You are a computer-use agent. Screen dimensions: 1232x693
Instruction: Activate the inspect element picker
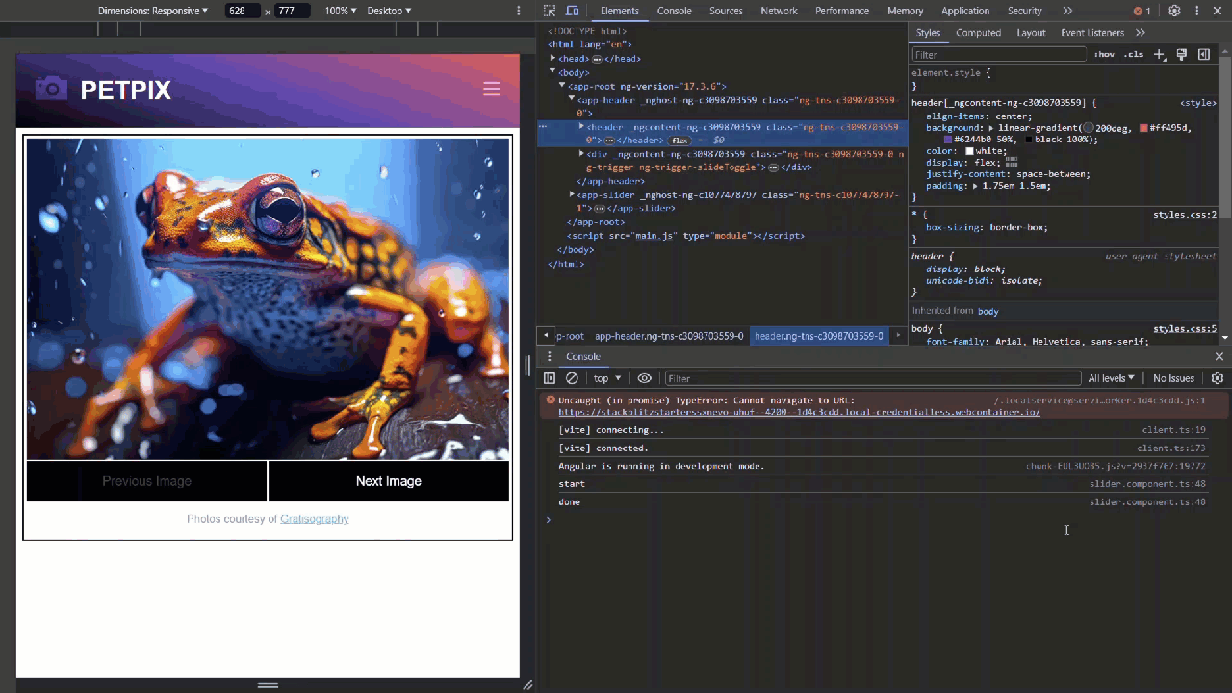tap(550, 11)
